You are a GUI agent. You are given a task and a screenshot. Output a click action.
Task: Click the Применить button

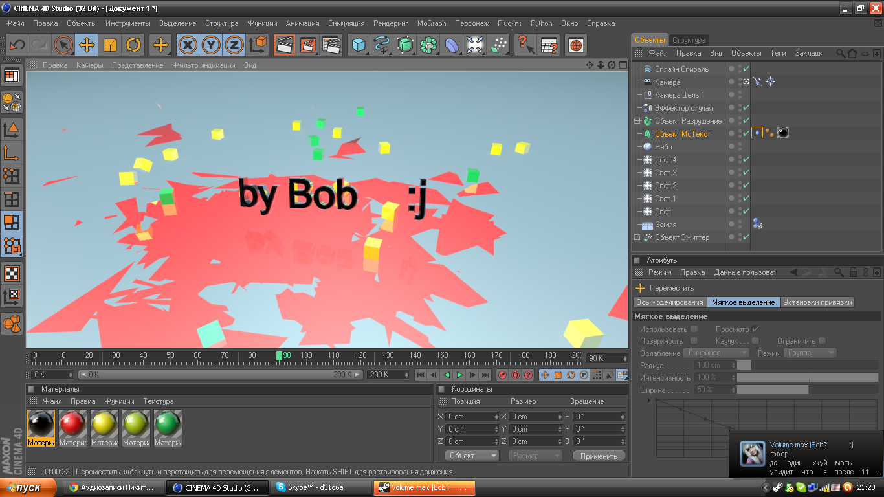pyautogui.click(x=599, y=456)
